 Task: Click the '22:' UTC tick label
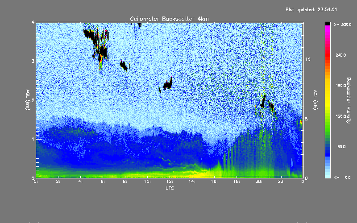point(281,182)
